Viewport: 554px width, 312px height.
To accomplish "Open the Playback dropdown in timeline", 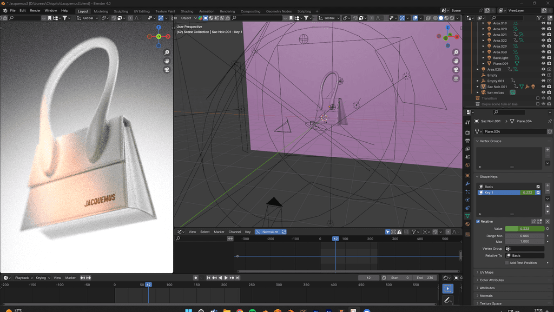I will pos(24,278).
